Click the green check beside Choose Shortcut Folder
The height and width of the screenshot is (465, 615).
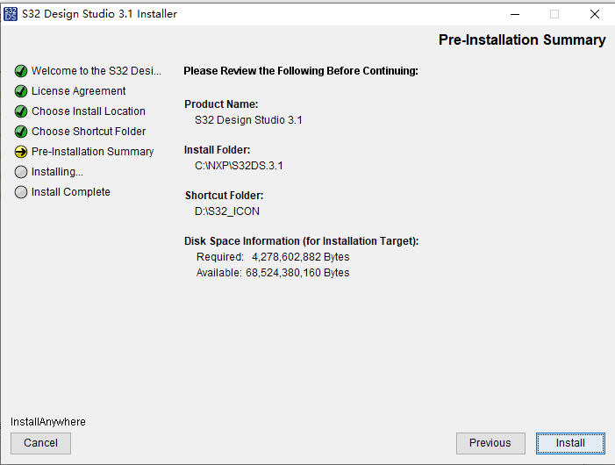[21, 132]
